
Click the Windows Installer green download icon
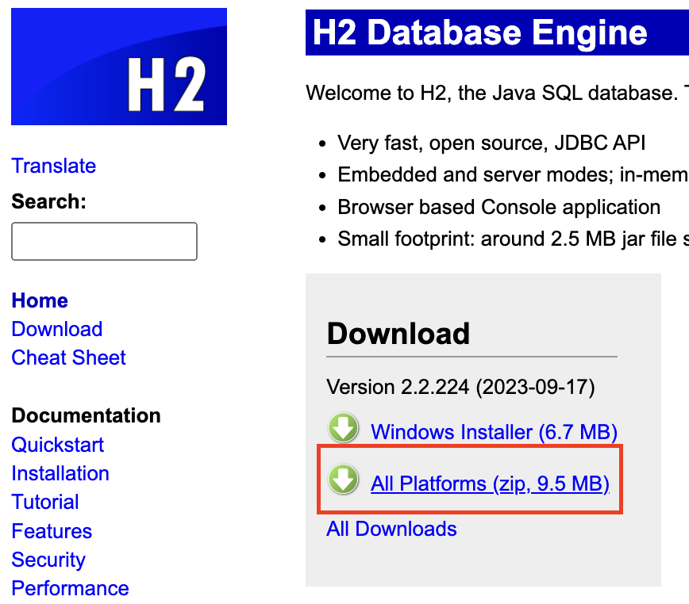[x=343, y=428]
